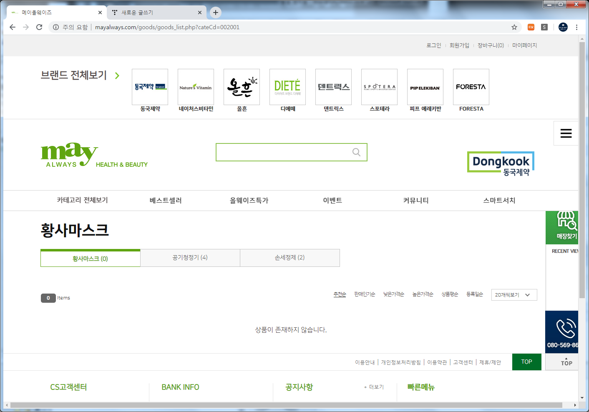Click the phone call icon banner

[x=562, y=332]
